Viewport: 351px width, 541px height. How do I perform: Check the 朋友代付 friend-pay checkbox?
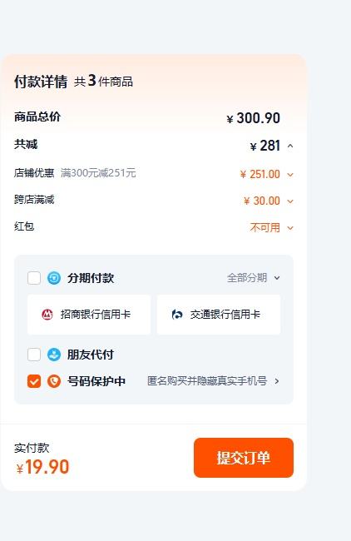[34, 355]
